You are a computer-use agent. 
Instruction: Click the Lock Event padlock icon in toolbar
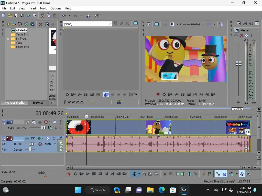(195, 174)
